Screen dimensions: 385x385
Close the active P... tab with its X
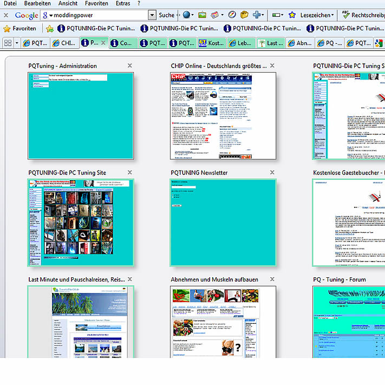[x=103, y=43]
